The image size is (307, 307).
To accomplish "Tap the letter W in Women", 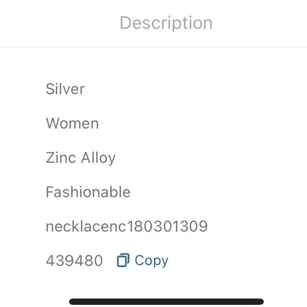I will pyautogui.click(x=52, y=123).
